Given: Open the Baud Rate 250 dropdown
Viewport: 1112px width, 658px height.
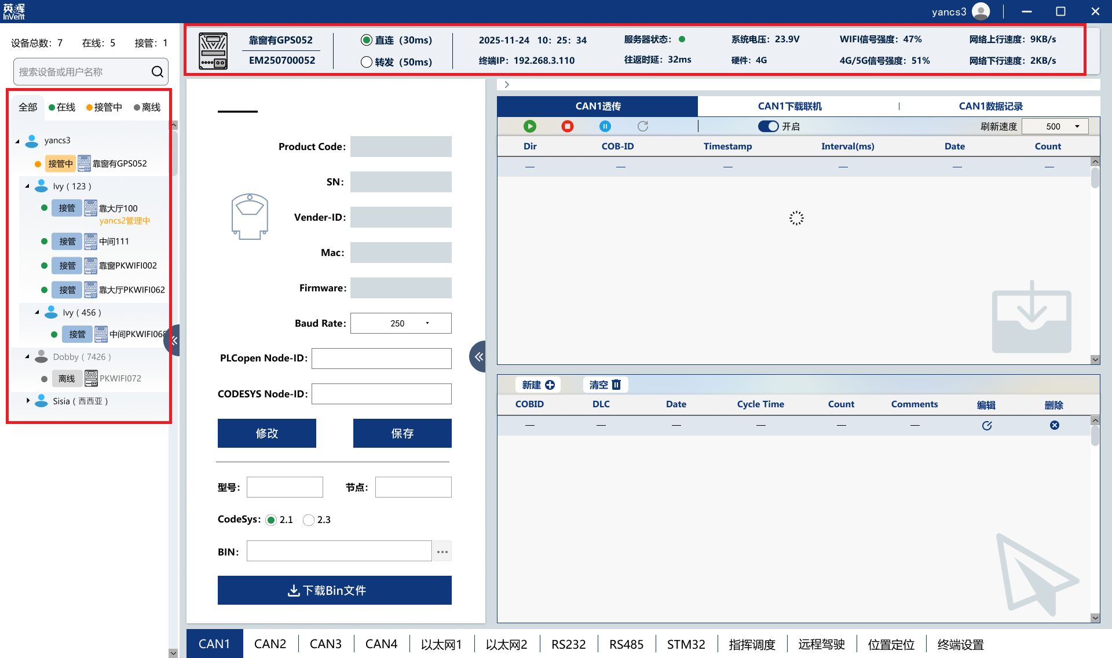Looking at the screenshot, I should 427,323.
